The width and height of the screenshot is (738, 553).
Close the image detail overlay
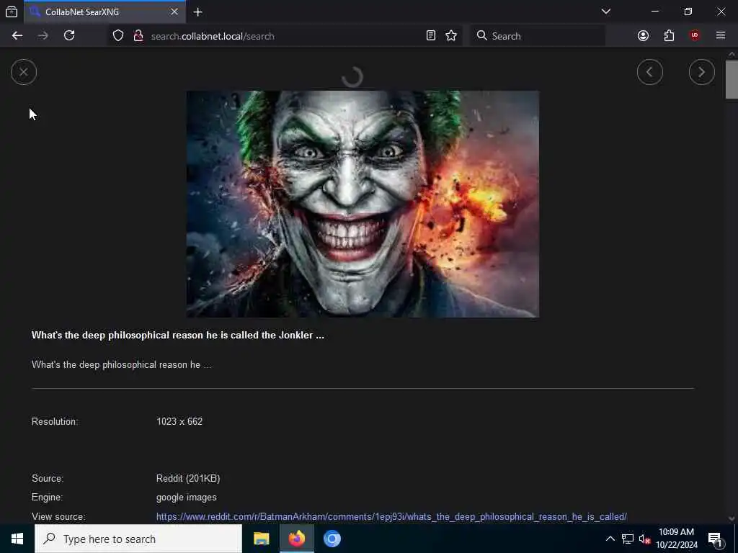coord(24,73)
